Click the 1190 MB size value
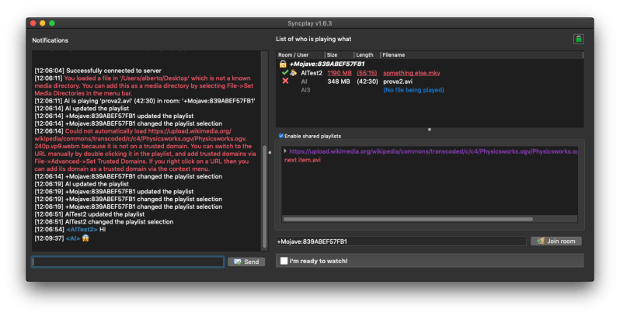This screenshot has height=316, width=620. click(340, 73)
